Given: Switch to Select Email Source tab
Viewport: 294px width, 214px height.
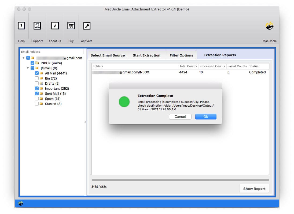Looking at the screenshot, I should point(108,55).
